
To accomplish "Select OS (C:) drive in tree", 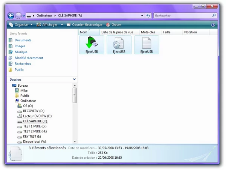I will pyautogui.click(x=28, y=106).
